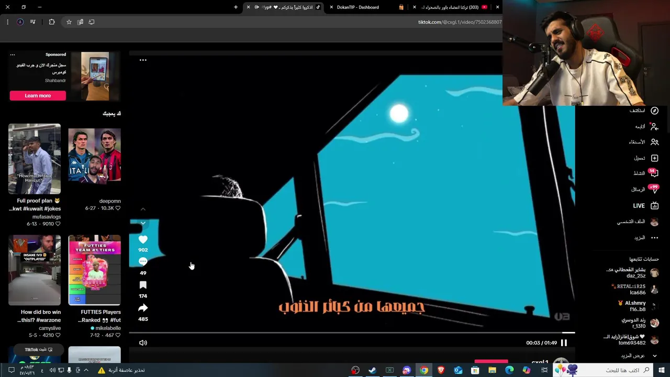Open Chrome from the taskbar
The width and height of the screenshot is (670, 377).
point(424,370)
